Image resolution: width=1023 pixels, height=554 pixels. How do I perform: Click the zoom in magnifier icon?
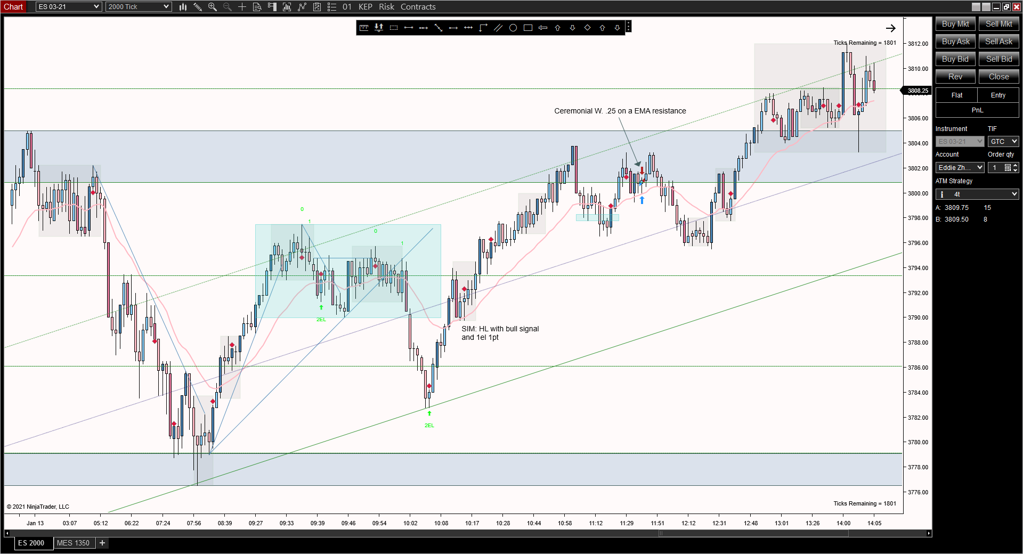213,7
